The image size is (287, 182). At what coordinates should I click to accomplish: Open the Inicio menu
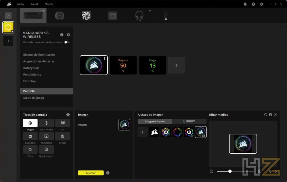(x=20, y=4)
